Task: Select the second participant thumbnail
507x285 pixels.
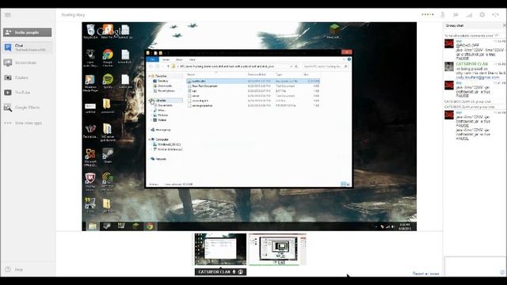Action: (x=277, y=249)
